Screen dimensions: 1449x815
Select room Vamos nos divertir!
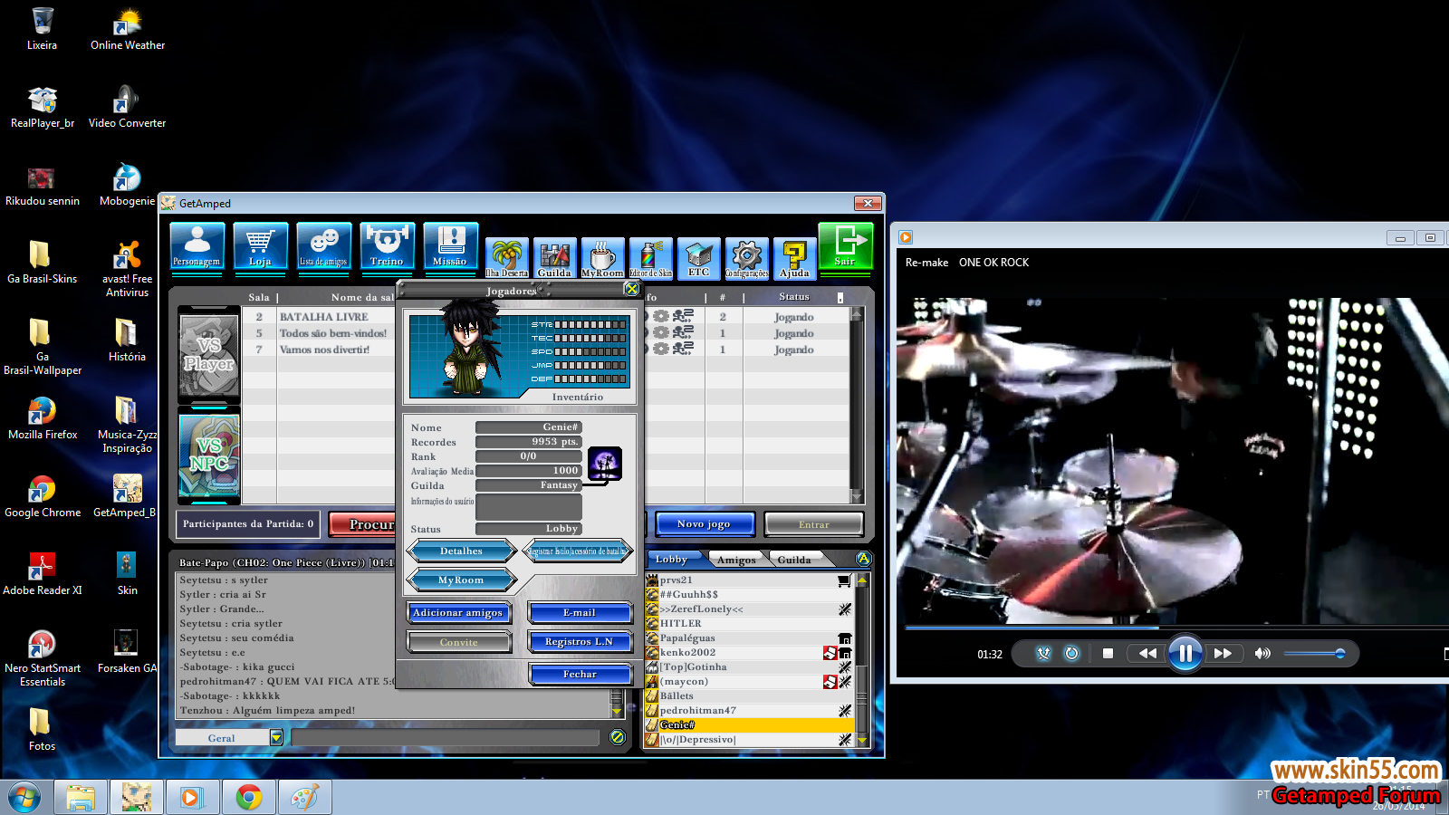(324, 350)
